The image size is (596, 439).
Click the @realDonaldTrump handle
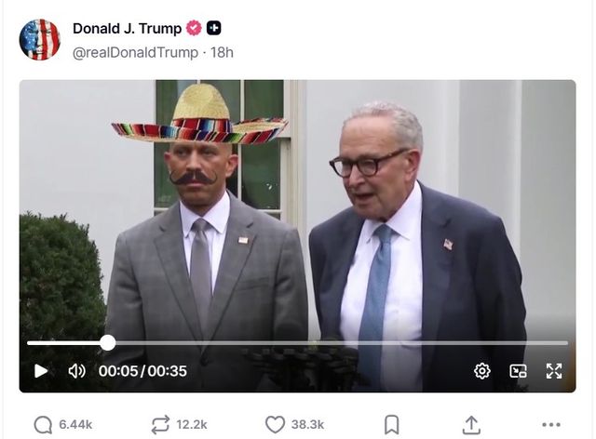click(135, 52)
